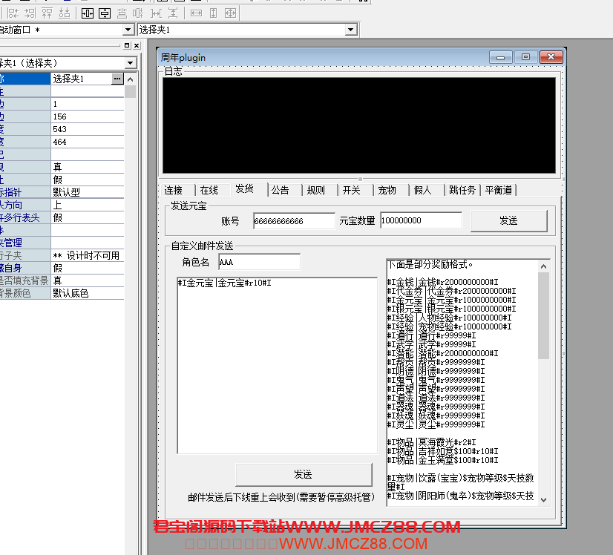Select 是否填充背景 value 真
The height and width of the screenshot is (555, 613).
(88, 280)
